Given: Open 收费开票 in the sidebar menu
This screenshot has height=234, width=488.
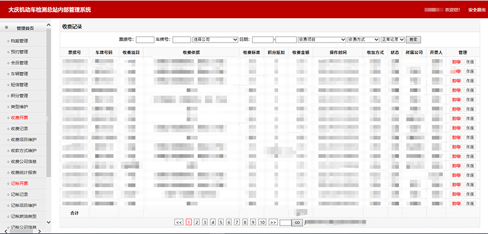Looking at the screenshot, I should pyautogui.click(x=20, y=118).
